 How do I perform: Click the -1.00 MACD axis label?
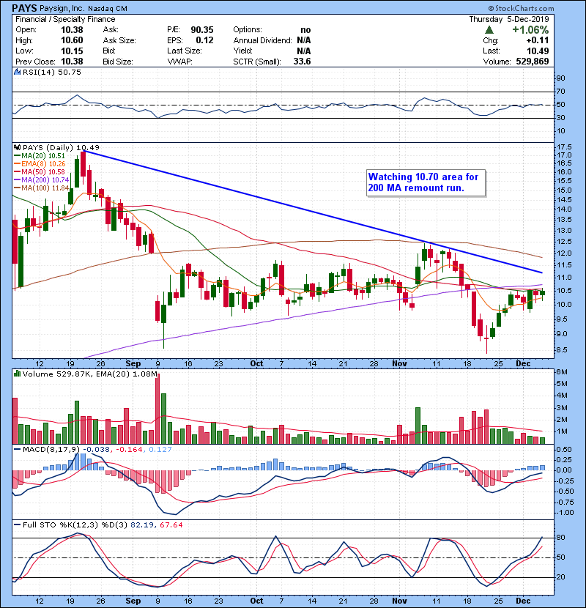[564, 513]
